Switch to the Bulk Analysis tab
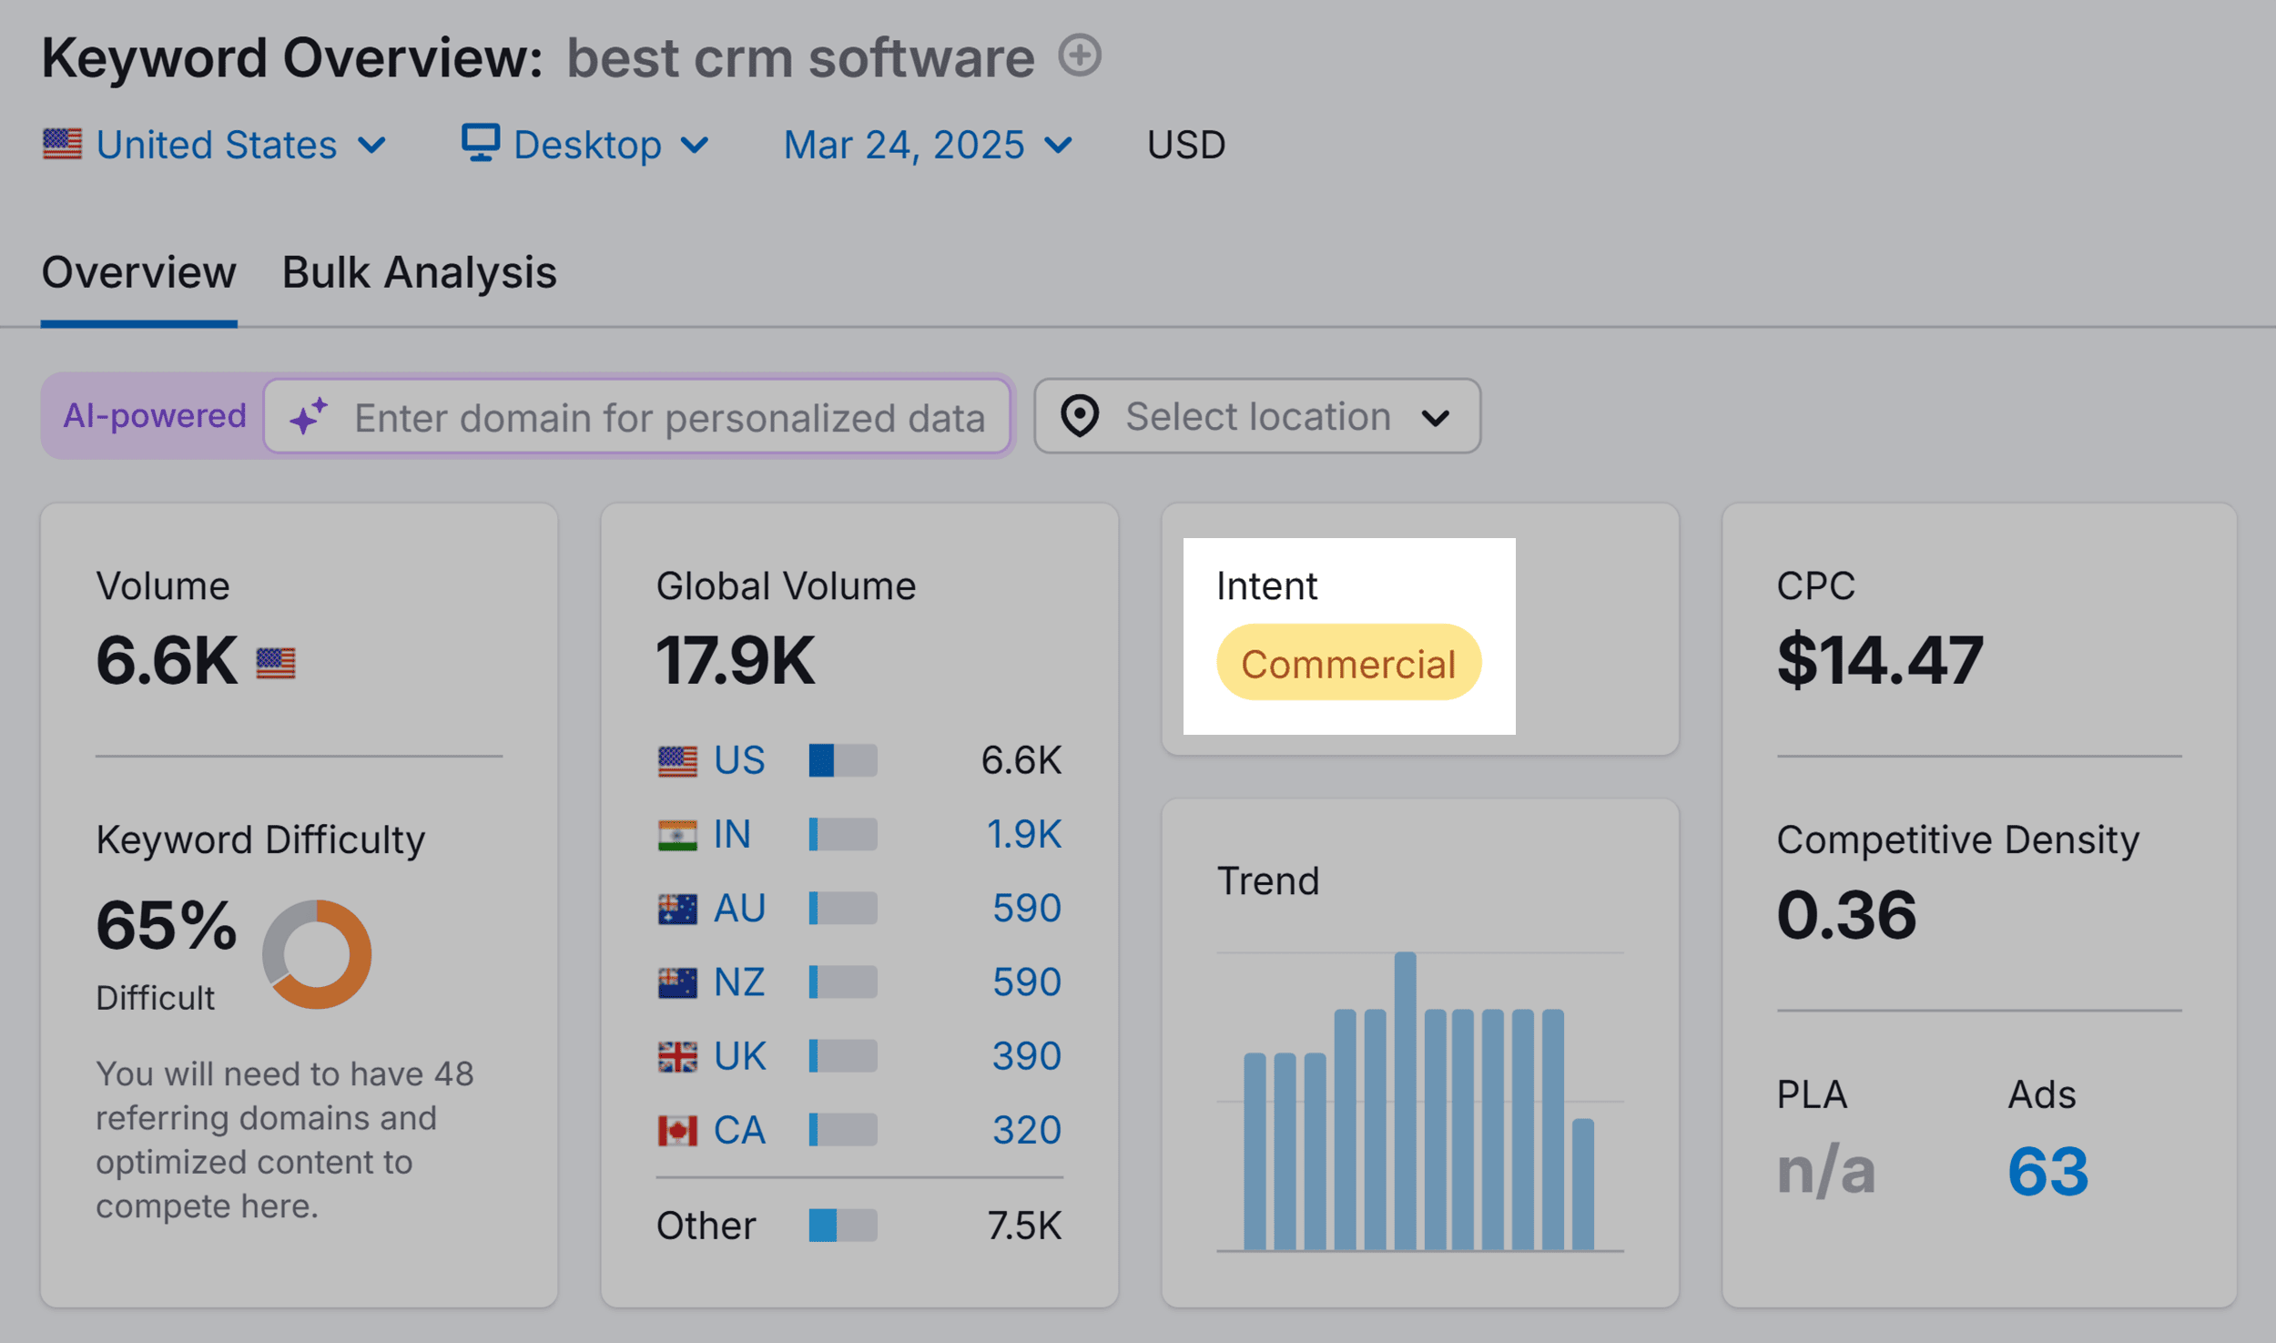Image resolution: width=2276 pixels, height=1343 pixels. click(417, 272)
